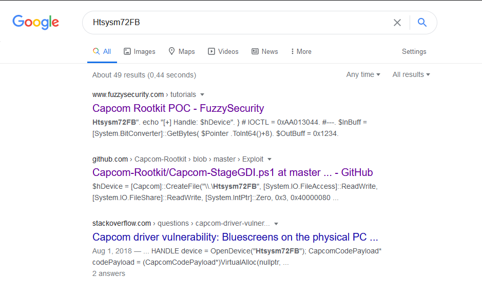The height and width of the screenshot is (296, 482).
Task: Click the Aug 1, 2018 snippet text
Action: (x=237, y=256)
